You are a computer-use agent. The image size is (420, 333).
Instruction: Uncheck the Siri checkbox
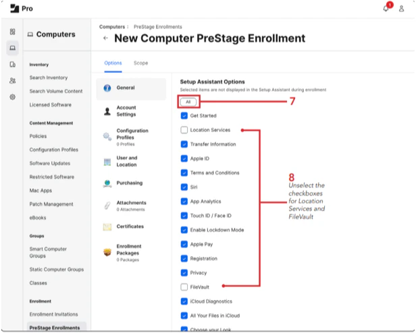[184, 187]
